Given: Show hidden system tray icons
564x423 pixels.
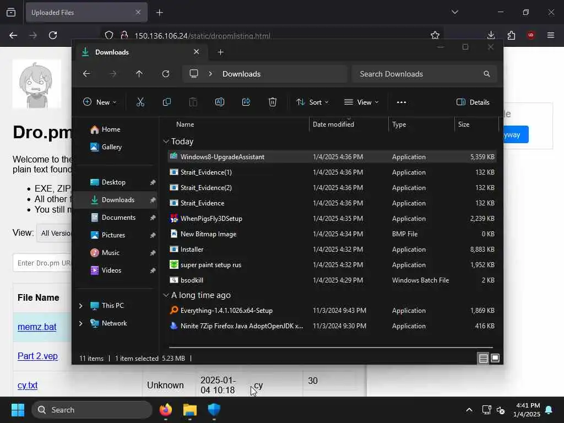Looking at the screenshot, I should (469, 410).
